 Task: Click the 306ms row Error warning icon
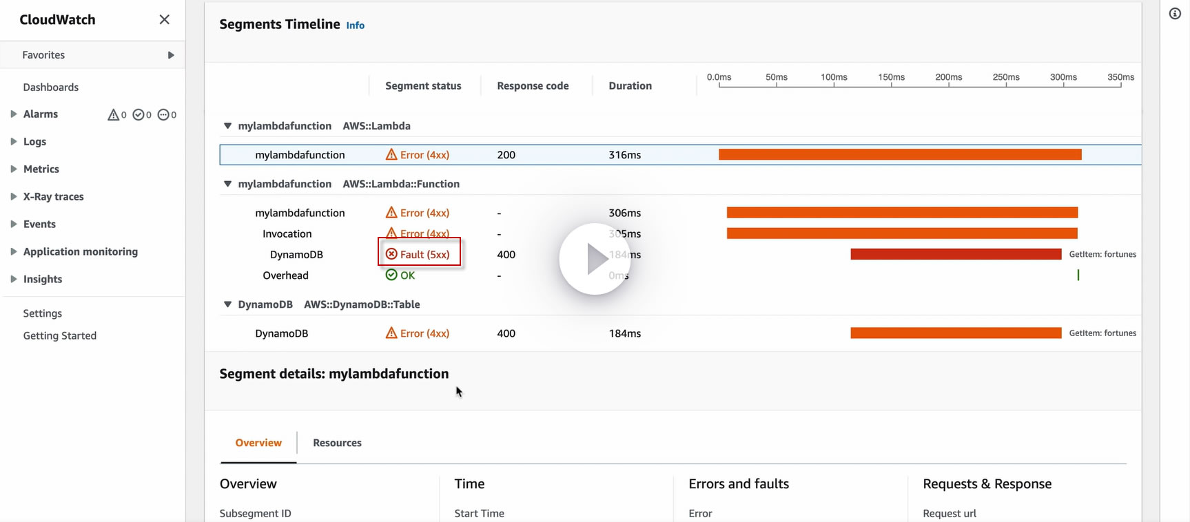coord(391,212)
